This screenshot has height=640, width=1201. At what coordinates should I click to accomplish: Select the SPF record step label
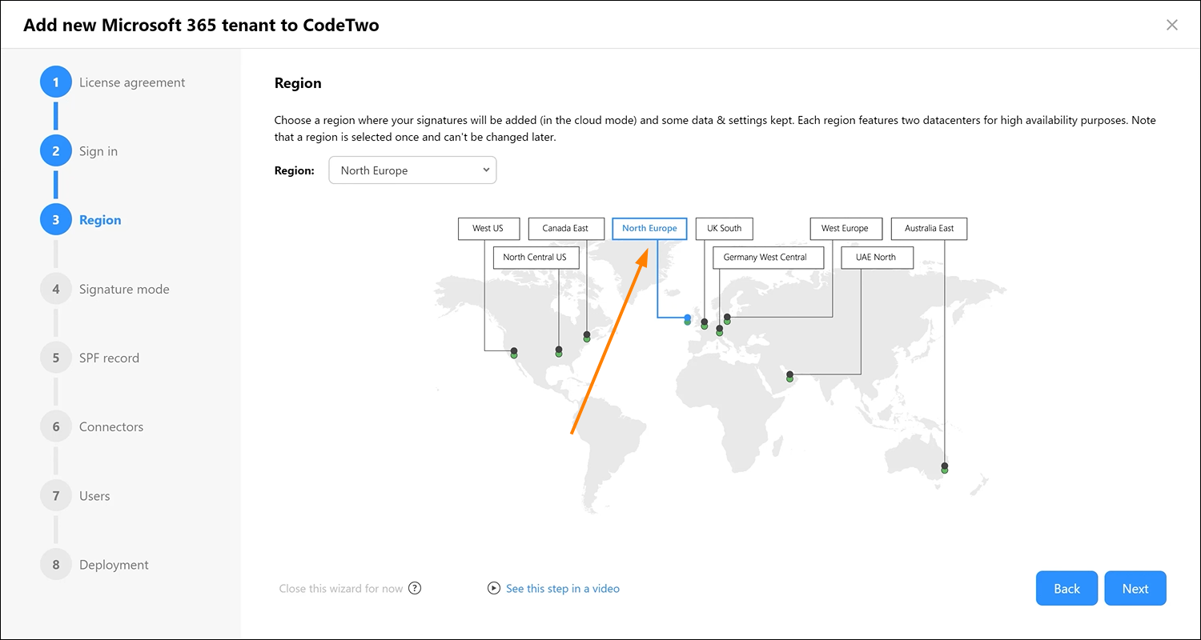[x=109, y=358]
